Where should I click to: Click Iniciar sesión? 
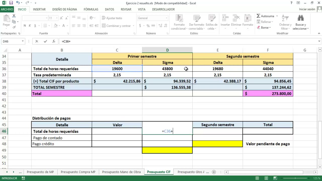pyautogui.click(x=307, y=9)
